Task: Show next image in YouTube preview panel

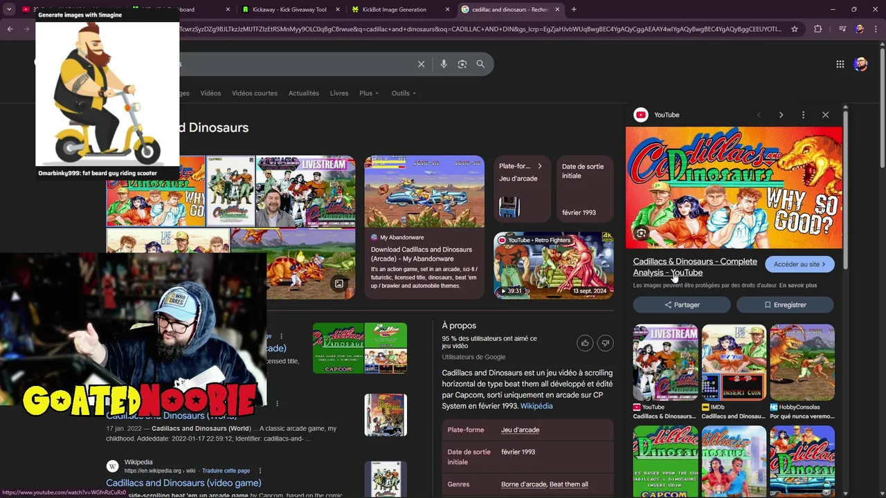Action: pos(781,115)
